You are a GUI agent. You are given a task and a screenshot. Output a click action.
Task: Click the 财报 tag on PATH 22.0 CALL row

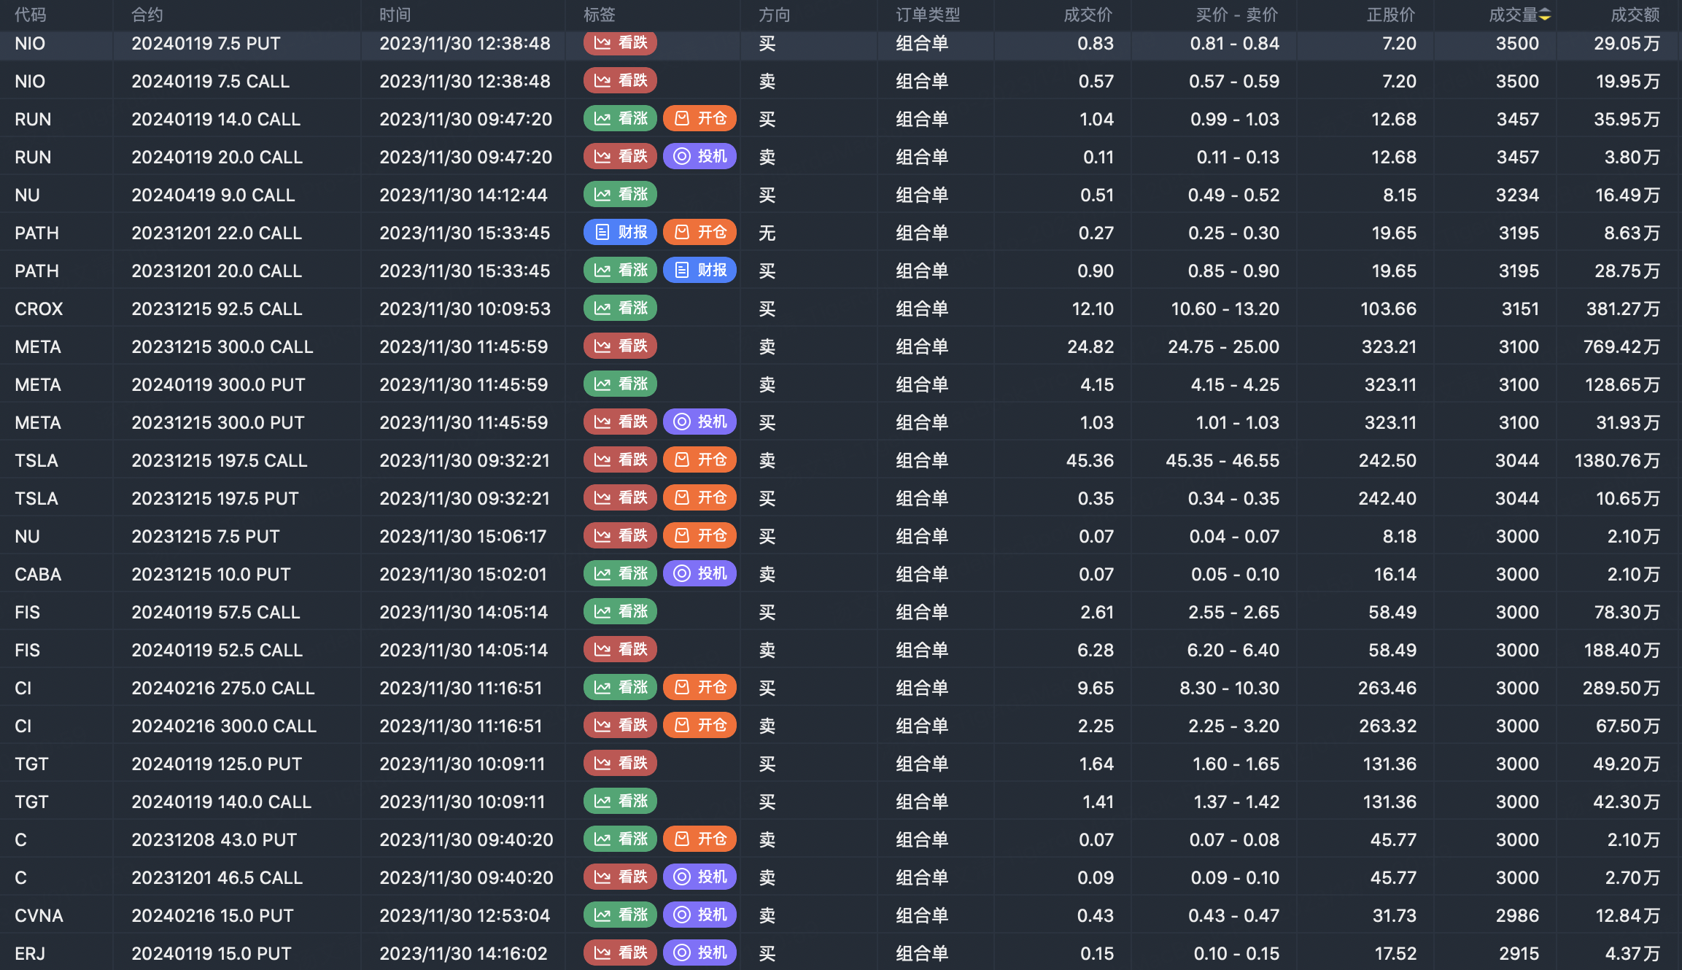[620, 233]
